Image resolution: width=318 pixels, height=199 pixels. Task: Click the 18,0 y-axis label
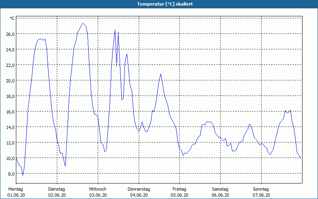click(x=10, y=96)
